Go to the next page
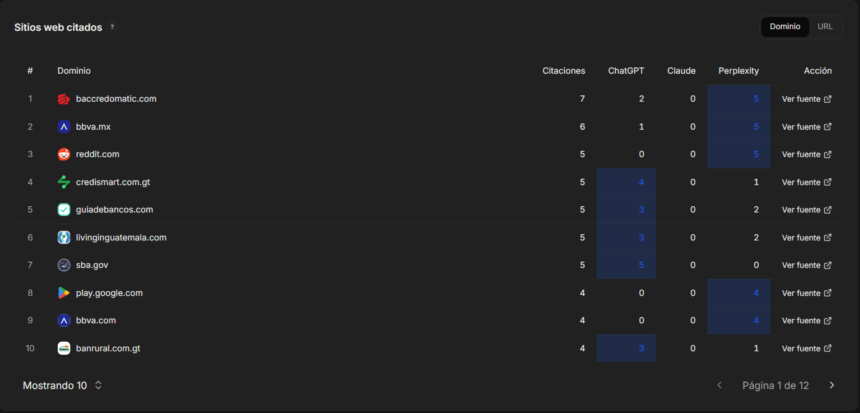 coord(832,386)
